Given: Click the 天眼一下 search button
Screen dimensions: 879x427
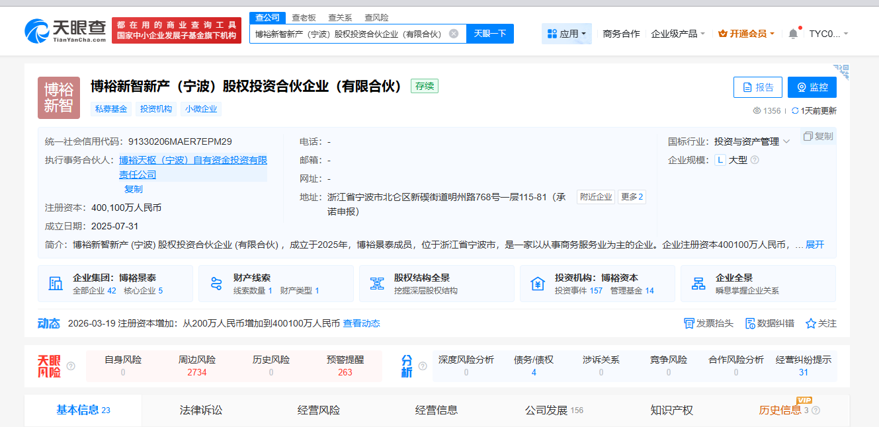Looking at the screenshot, I should coord(490,33).
